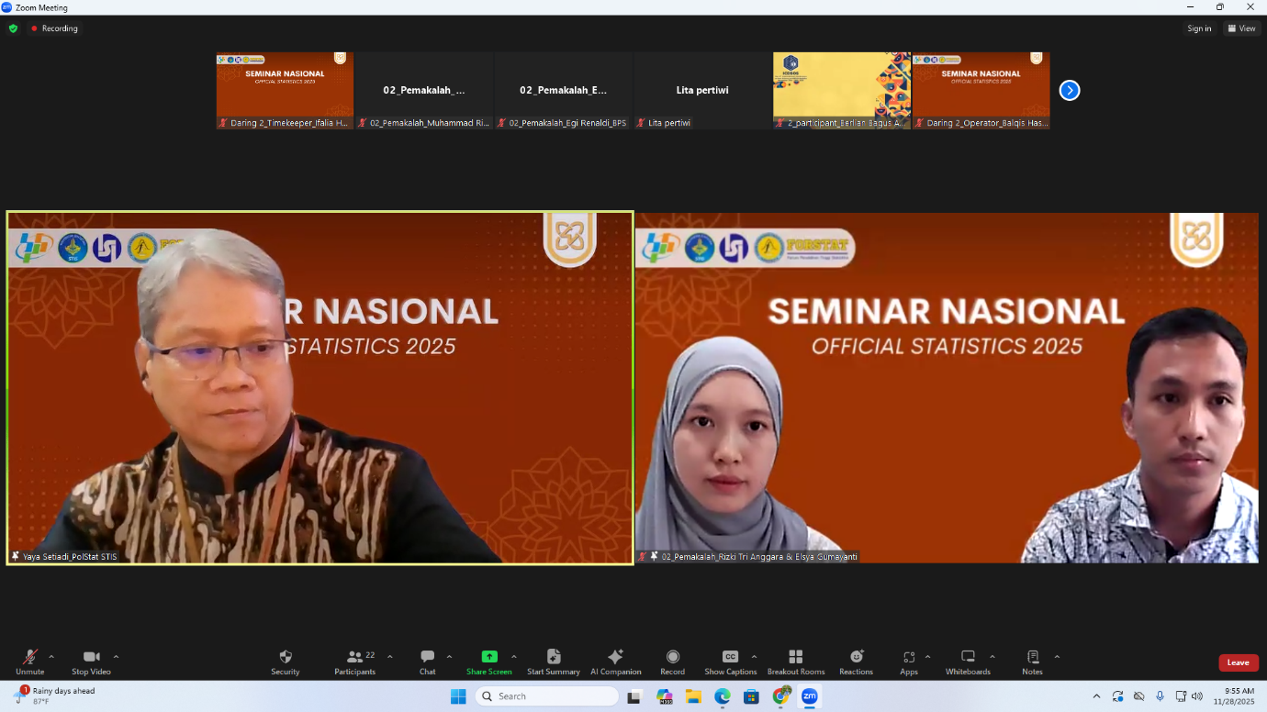Unmute the microphone

point(29,661)
